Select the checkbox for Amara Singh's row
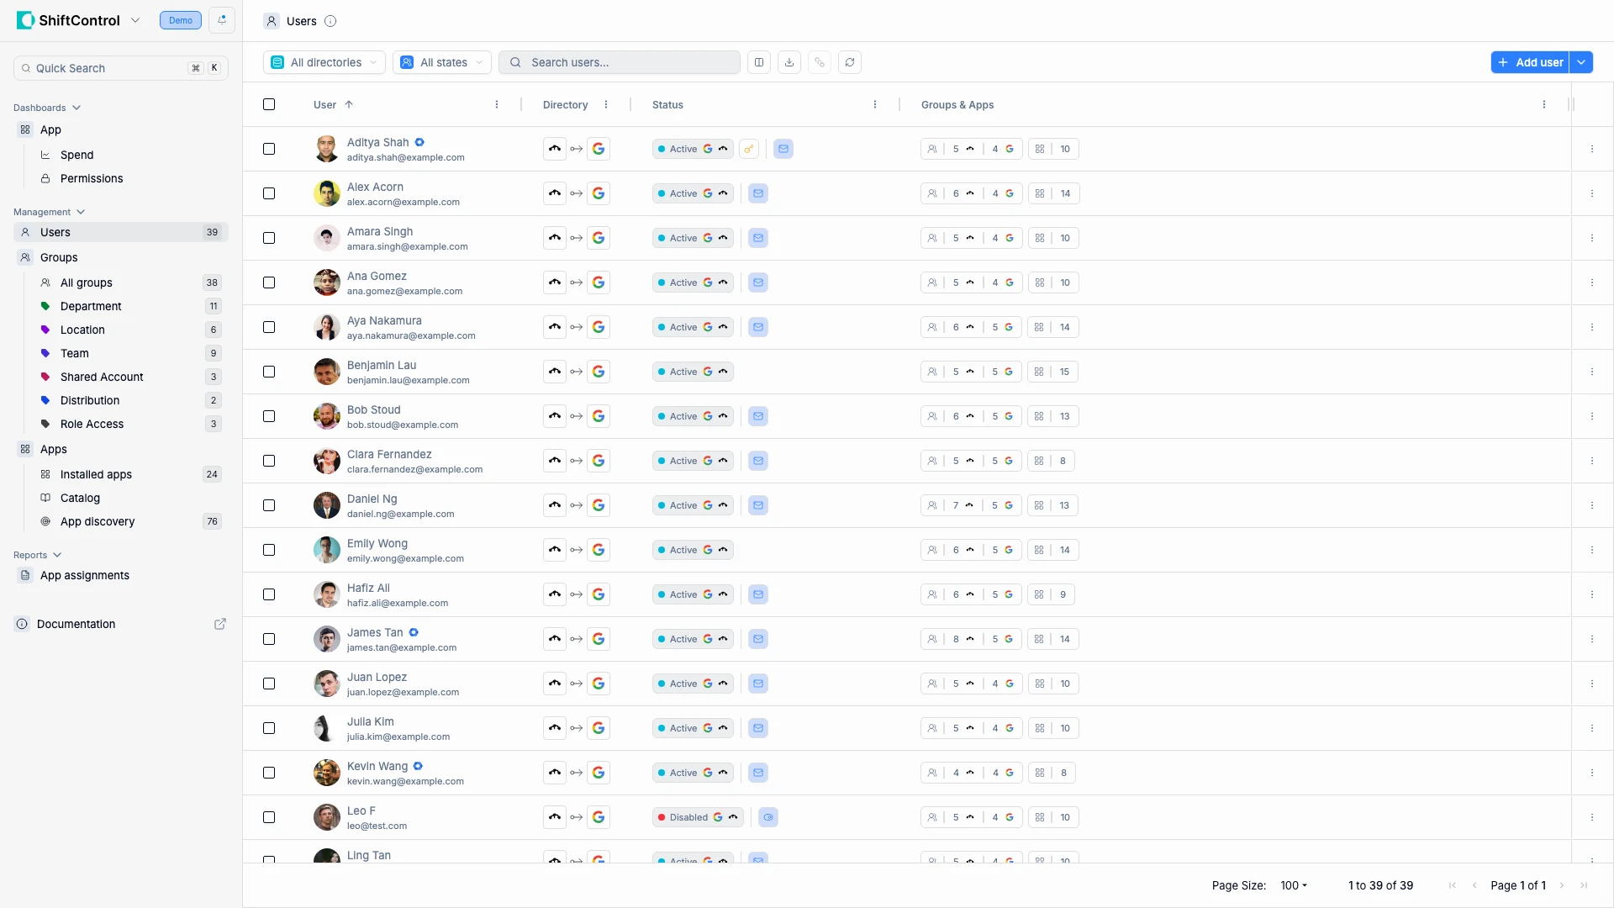Viewport: 1614px width, 908px height. (269, 238)
